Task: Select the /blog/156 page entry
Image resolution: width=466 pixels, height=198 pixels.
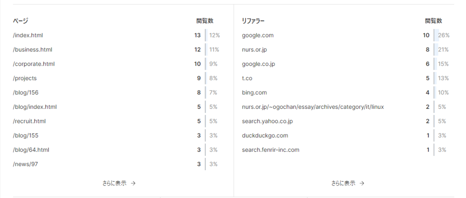Action: (x=26, y=93)
